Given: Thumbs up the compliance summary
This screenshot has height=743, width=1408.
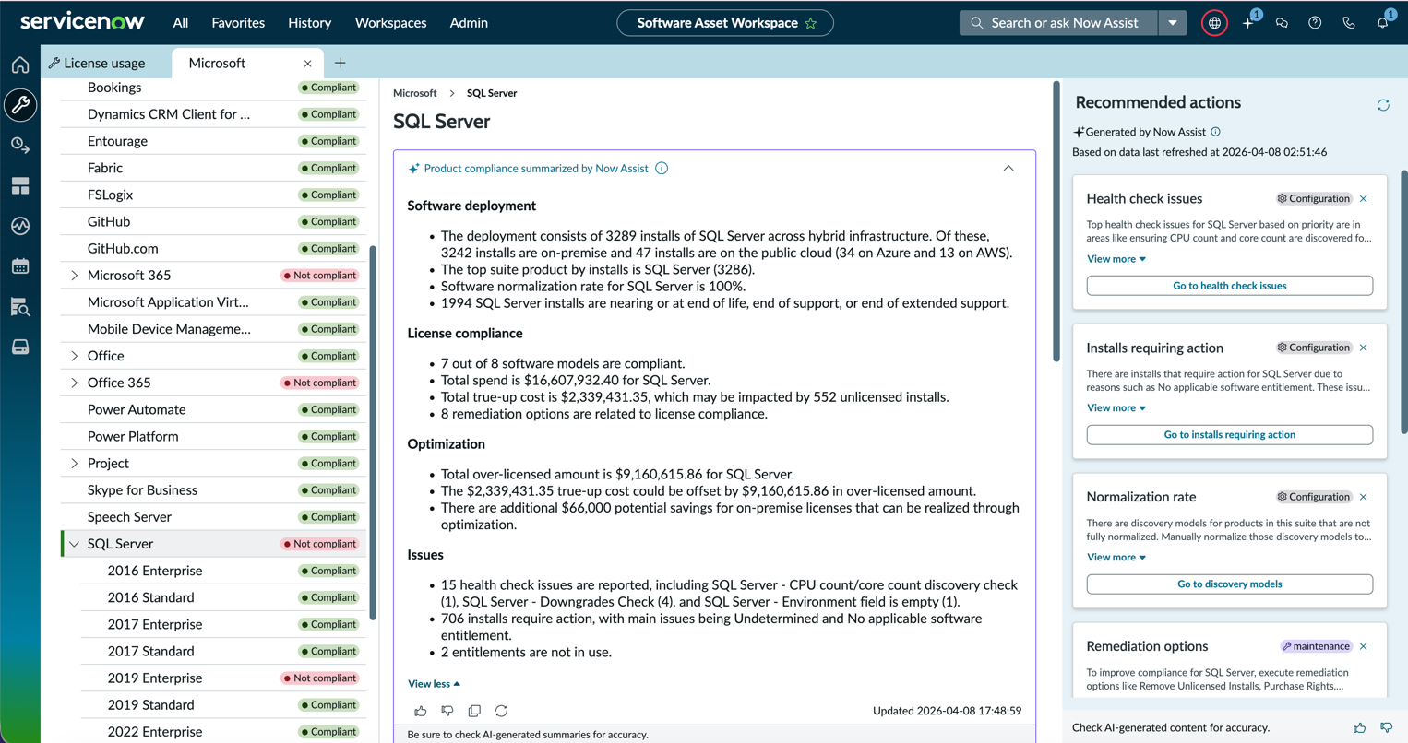Looking at the screenshot, I should 421,711.
